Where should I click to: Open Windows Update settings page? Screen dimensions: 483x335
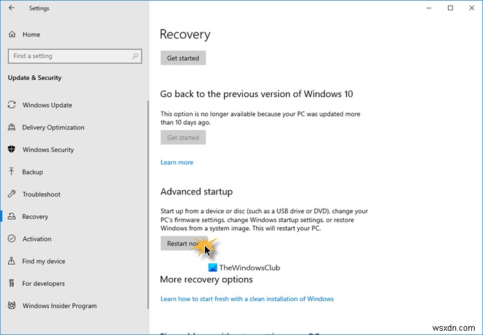pyautogui.click(x=47, y=105)
